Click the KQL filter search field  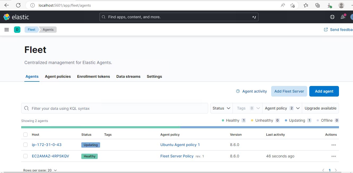tap(114, 108)
